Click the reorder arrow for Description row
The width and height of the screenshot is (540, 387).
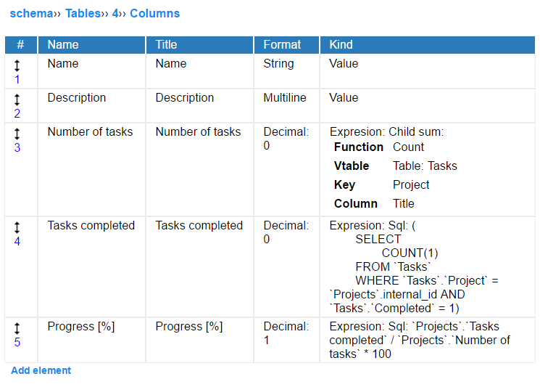click(x=17, y=99)
